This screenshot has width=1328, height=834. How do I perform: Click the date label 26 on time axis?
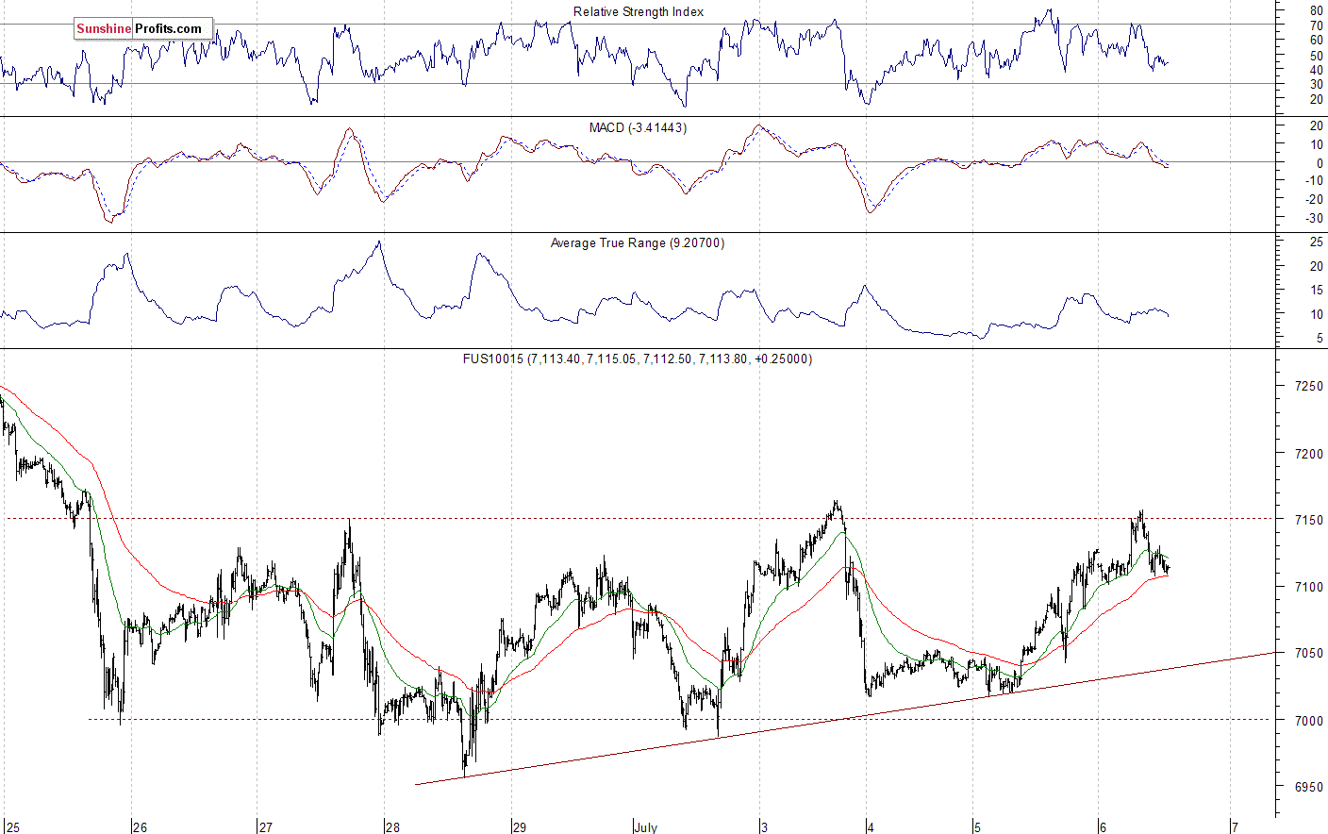point(140,827)
